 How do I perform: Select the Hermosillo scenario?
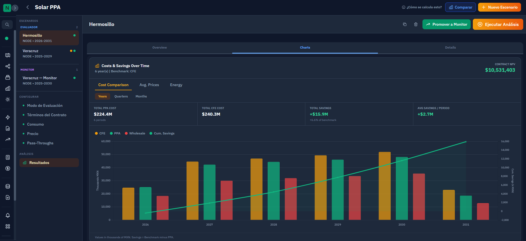click(x=49, y=38)
